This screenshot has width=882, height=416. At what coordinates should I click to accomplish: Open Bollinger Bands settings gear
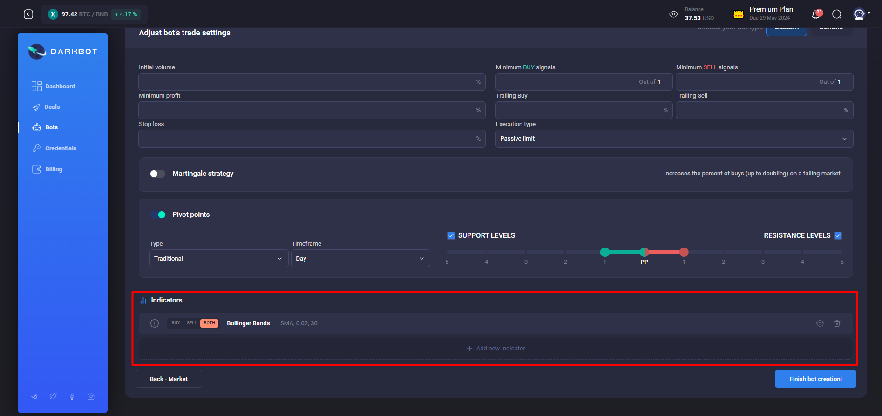820,323
